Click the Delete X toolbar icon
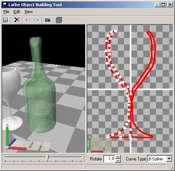This screenshot has width=175, height=171. [17, 20]
